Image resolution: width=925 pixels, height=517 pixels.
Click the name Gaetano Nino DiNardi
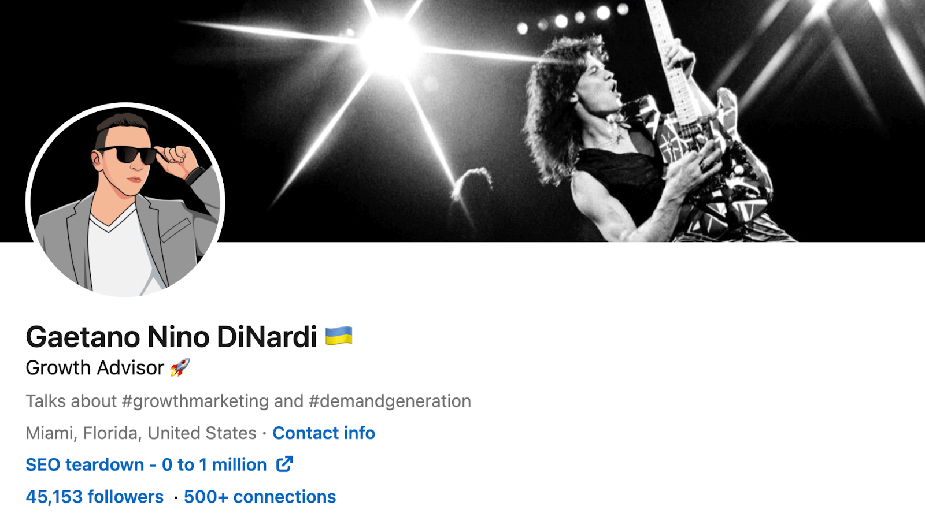pos(171,337)
